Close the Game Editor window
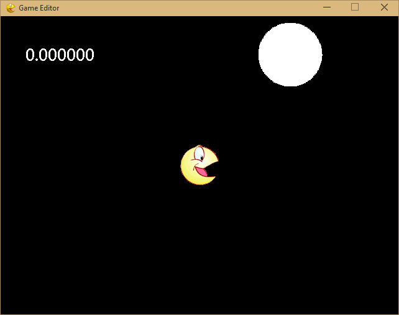399x315 pixels. coord(384,7)
